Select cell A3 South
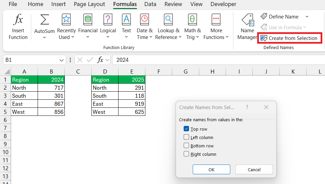The image size is (325, 184). point(24,96)
